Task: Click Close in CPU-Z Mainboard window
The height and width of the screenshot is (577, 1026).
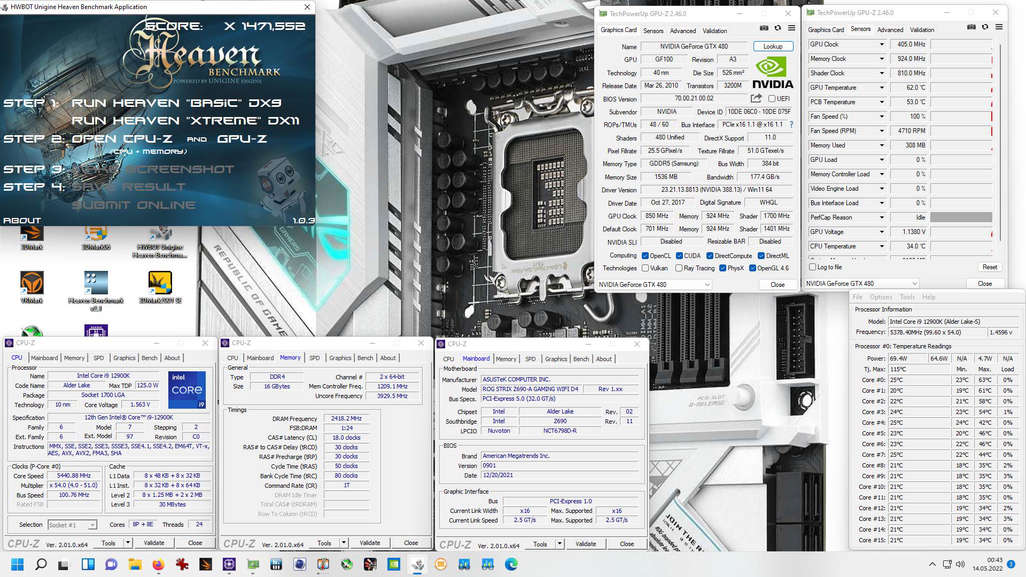Action: (627, 544)
